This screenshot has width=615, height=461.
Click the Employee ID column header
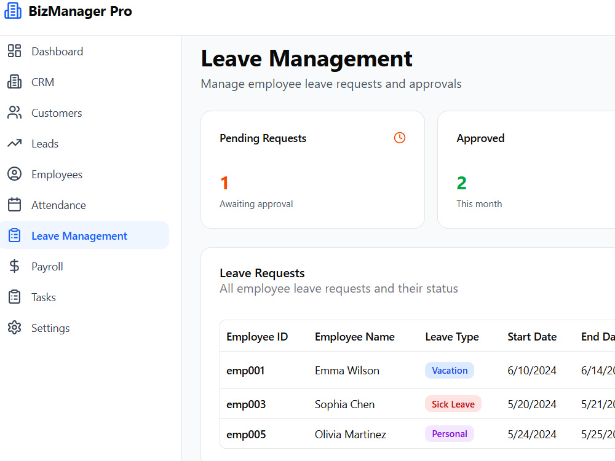coord(257,337)
